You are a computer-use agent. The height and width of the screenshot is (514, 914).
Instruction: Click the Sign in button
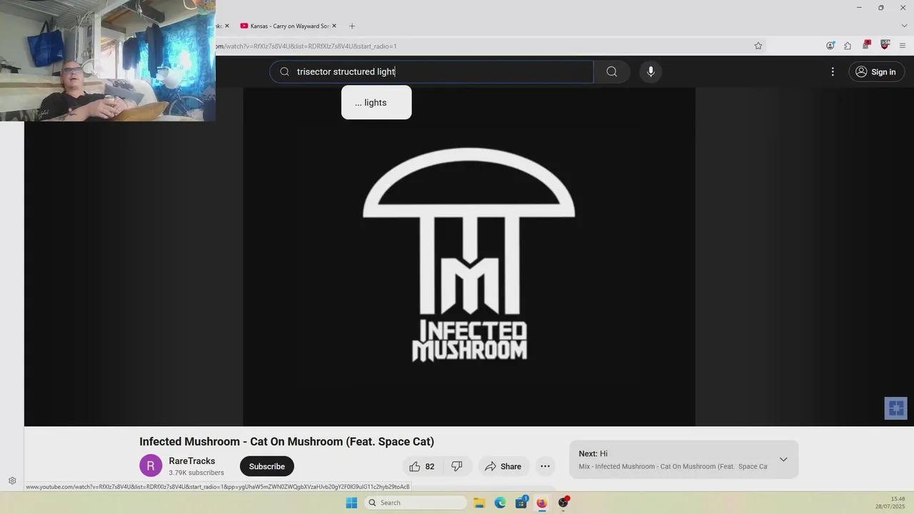[876, 71]
